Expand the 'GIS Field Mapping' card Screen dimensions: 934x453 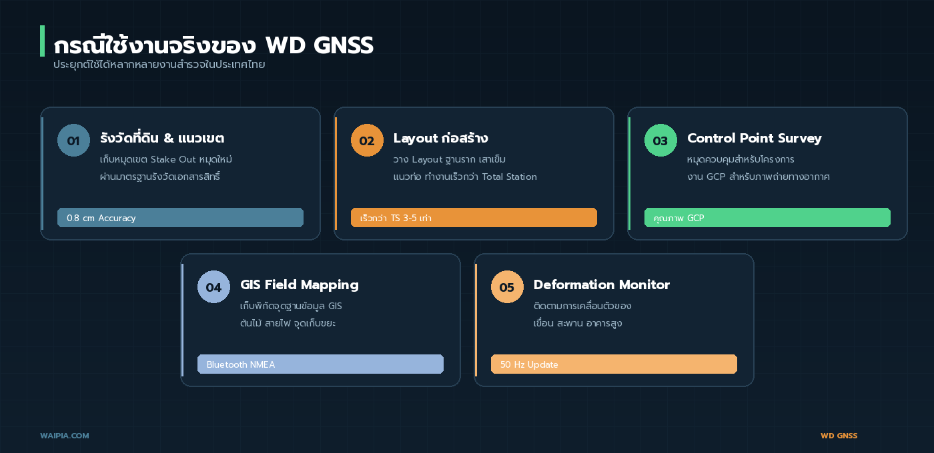tap(320, 320)
